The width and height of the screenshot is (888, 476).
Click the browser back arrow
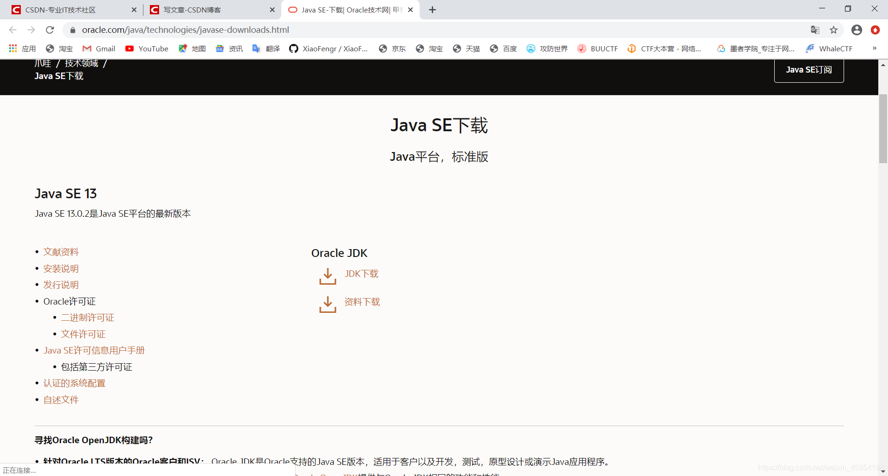point(12,30)
